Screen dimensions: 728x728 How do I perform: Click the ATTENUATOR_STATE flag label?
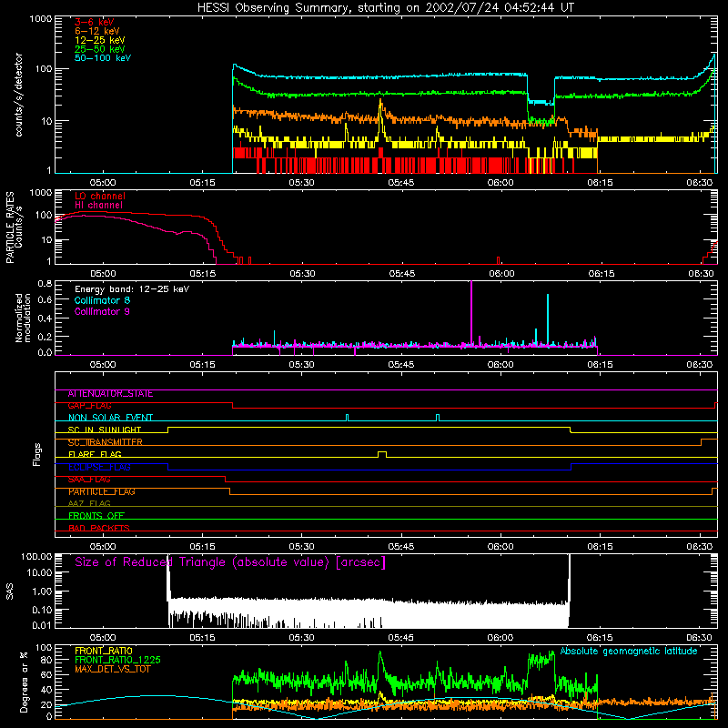pos(110,394)
